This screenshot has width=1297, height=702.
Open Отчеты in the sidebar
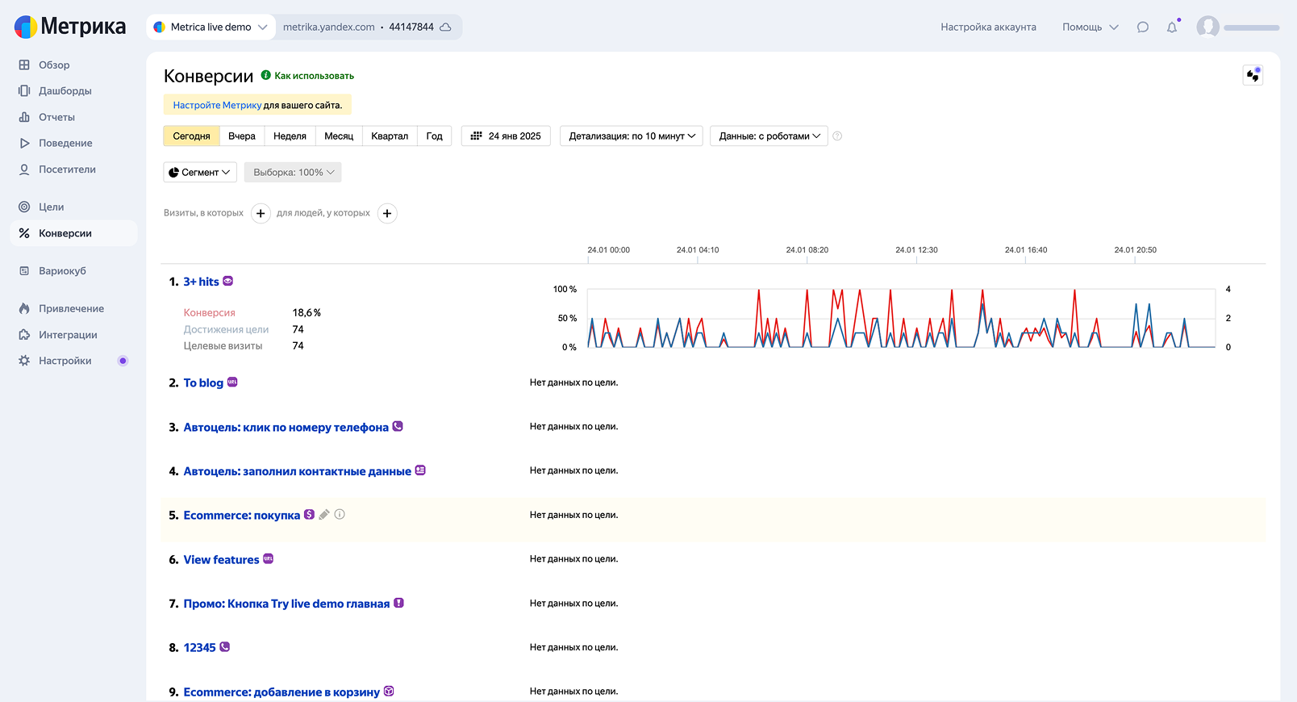point(56,118)
